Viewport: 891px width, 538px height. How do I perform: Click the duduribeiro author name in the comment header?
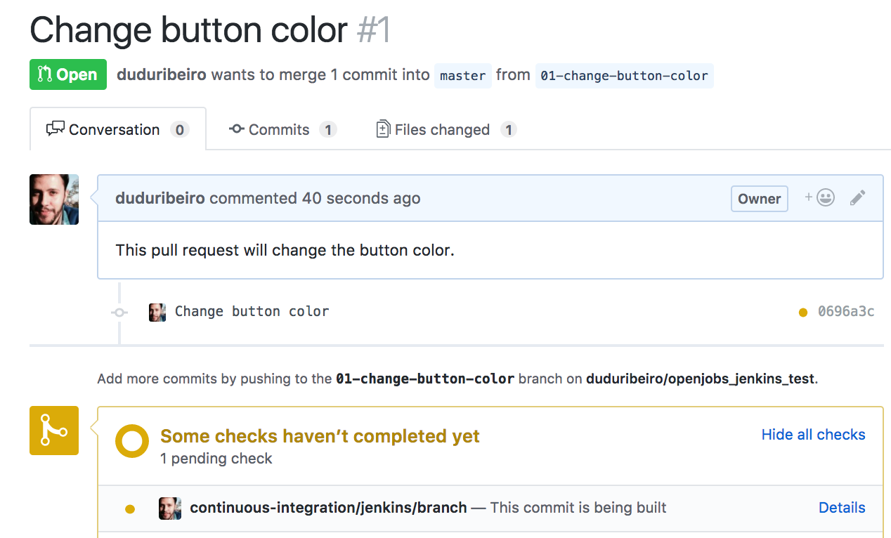(x=160, y=199)
